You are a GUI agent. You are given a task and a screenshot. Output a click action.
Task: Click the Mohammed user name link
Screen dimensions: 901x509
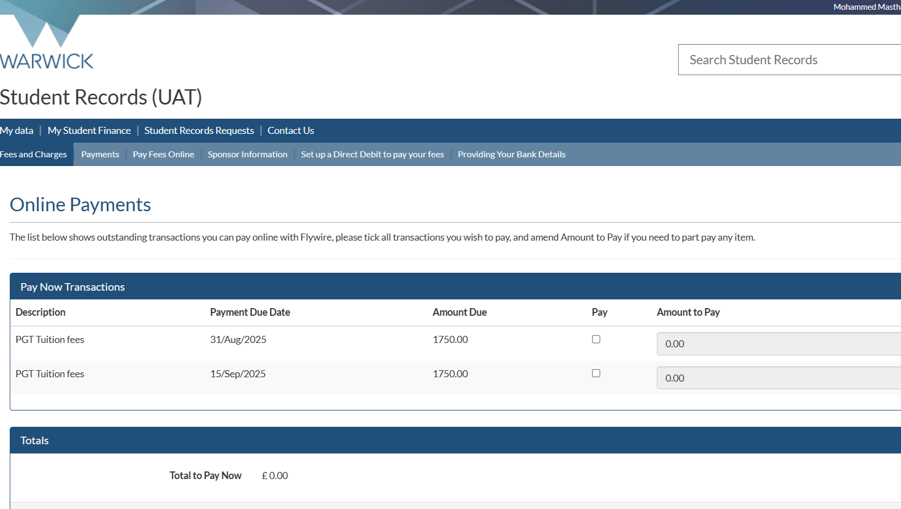[867, 7]
